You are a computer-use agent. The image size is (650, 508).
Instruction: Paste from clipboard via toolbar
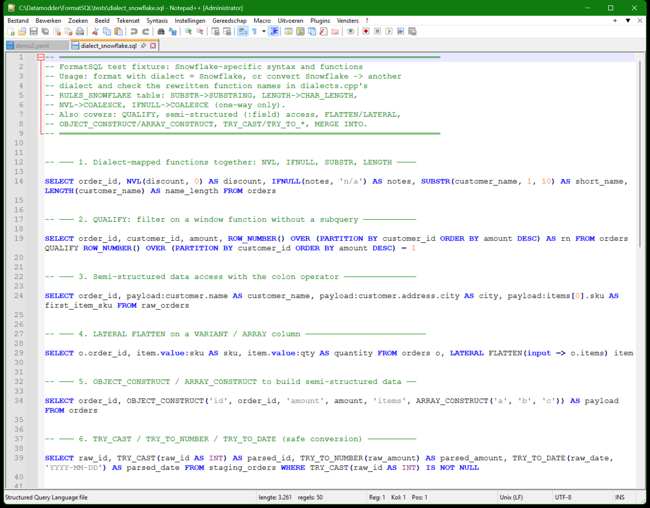[118, 31]
